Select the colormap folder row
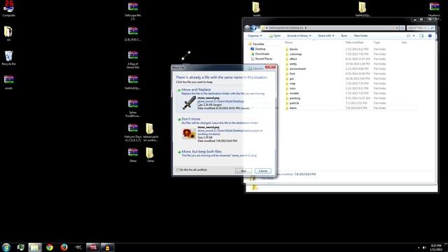Screen dimensions: 448x252 (x=351, y=54)
